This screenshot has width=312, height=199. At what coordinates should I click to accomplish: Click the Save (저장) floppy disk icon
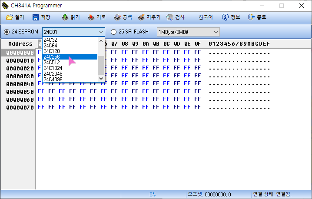coord(36,17)
